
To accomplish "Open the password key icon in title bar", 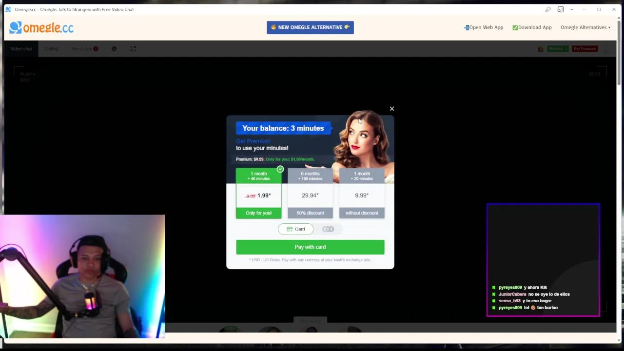I will [x=548, y=9].
